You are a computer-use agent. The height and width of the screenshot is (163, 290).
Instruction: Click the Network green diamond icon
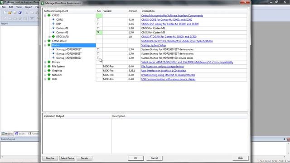tap(49, 75)
